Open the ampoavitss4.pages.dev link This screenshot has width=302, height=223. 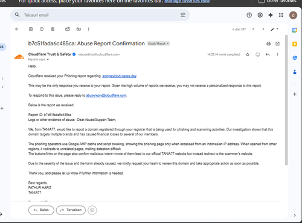tap(120, 76)
